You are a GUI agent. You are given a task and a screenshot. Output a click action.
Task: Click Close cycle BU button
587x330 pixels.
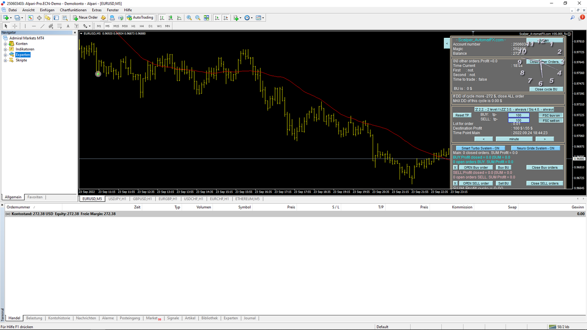pos(546,89)
